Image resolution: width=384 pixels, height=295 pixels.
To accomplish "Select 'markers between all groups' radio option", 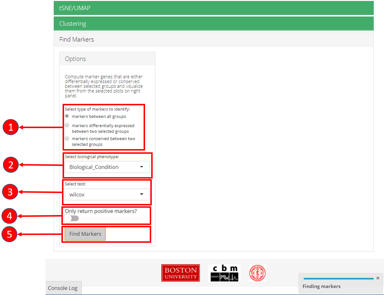I will [67, 116].
